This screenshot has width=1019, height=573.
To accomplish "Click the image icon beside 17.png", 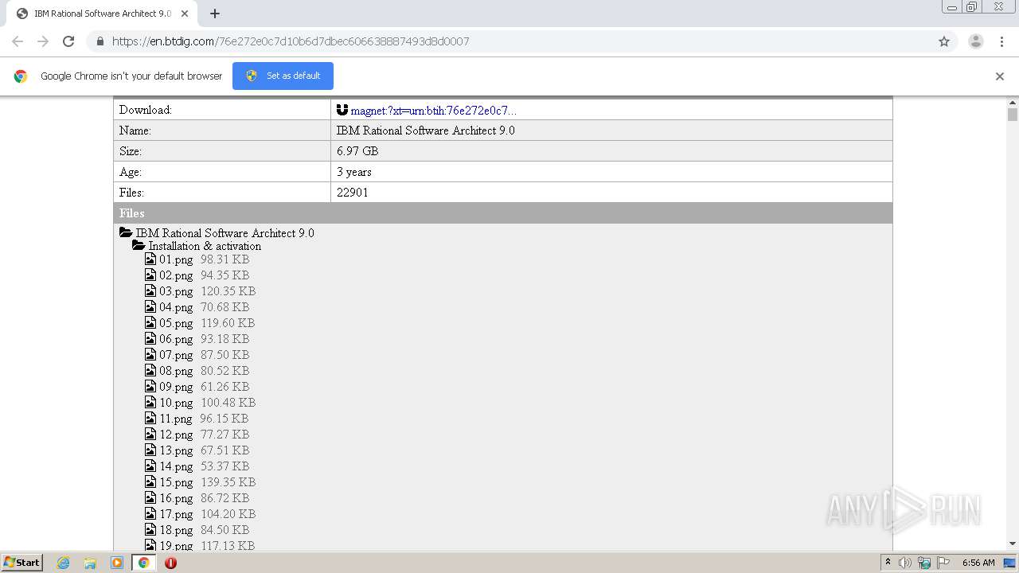I will [x=150, y=513].
